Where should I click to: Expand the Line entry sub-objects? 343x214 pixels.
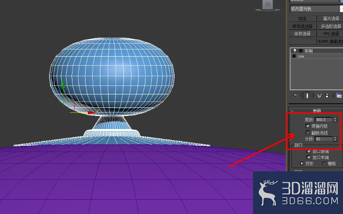[x=294, y=56]
